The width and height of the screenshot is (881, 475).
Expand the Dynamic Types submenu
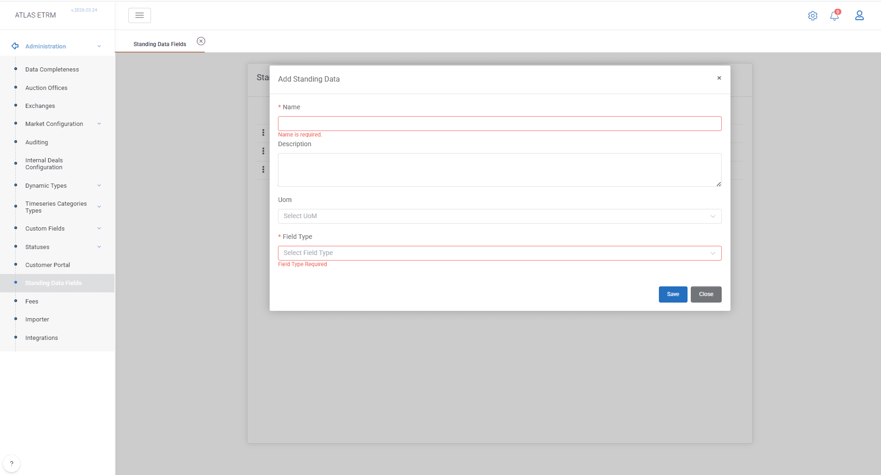(99, 185)
